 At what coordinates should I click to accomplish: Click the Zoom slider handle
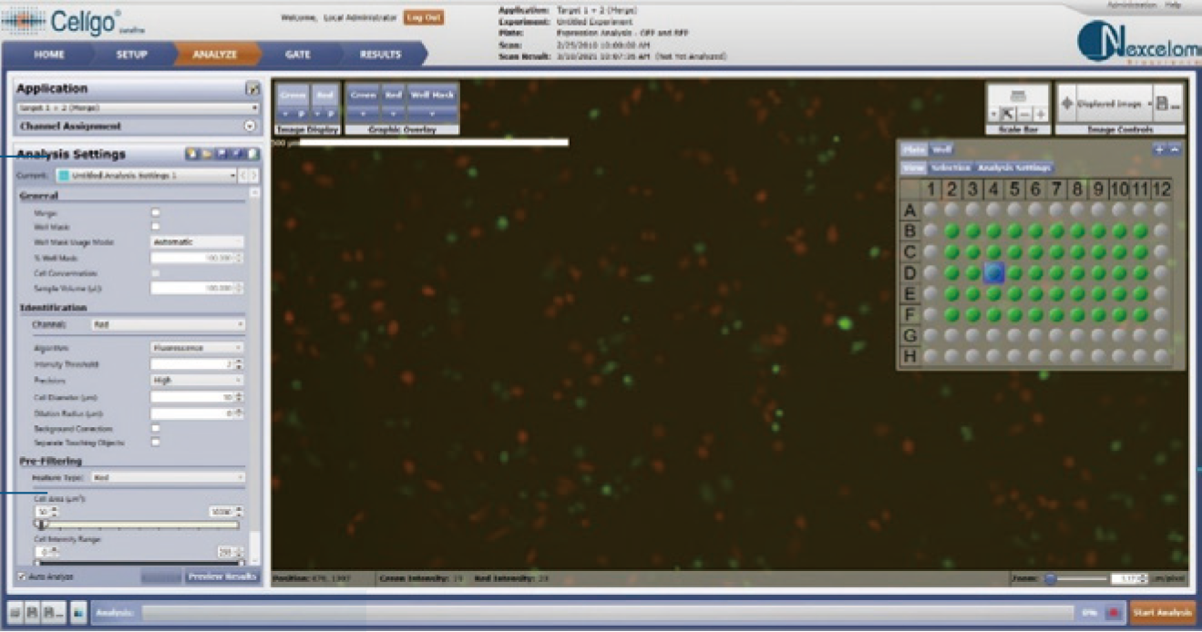point(1050,578)
